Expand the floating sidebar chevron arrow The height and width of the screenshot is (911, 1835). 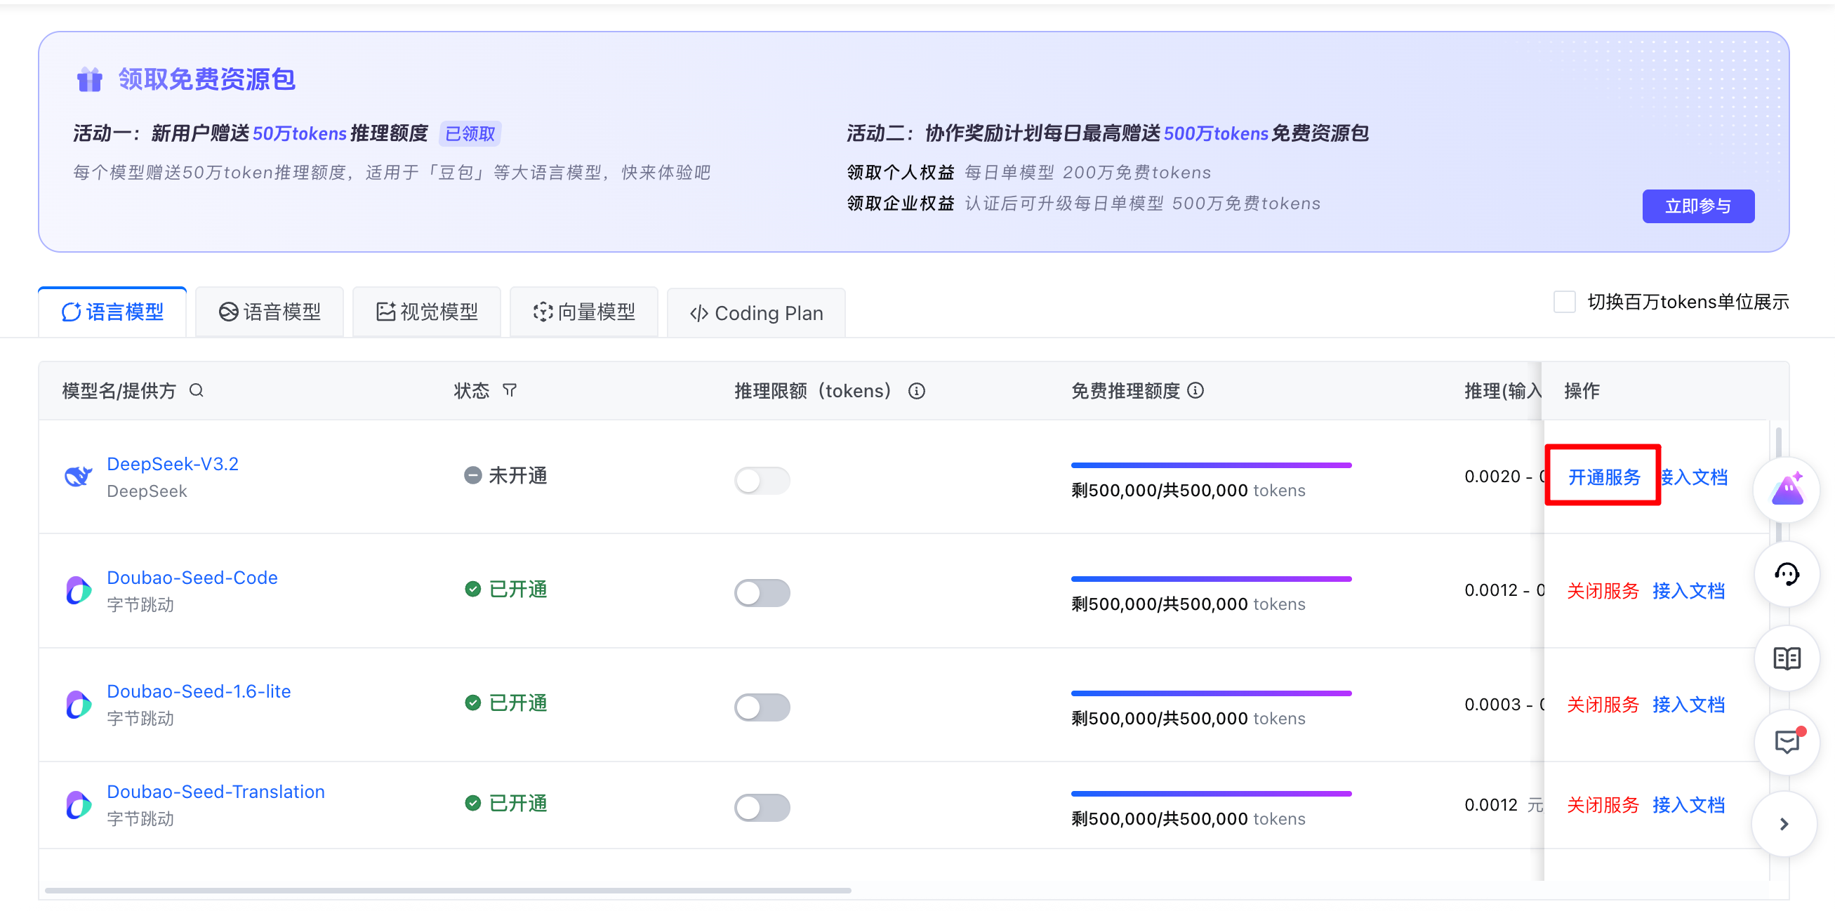pyautogui.click(x=1784, y=824)
